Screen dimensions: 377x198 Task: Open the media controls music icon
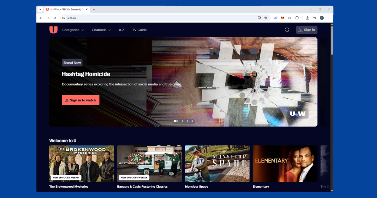point(314,18)
